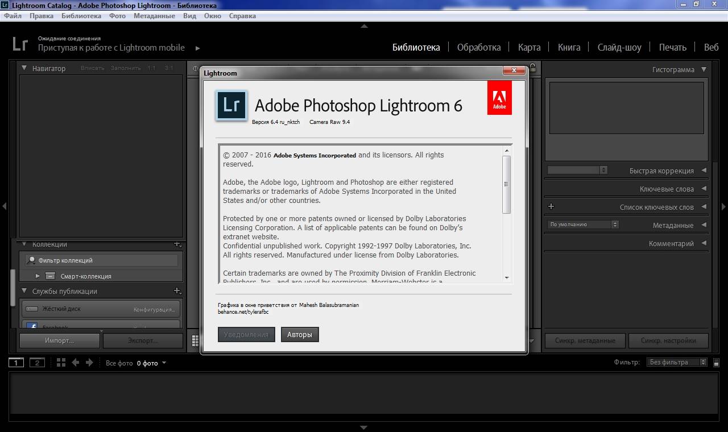Select the Библиотека module tab
Screen dimensions: 728x432
(416, 47)
